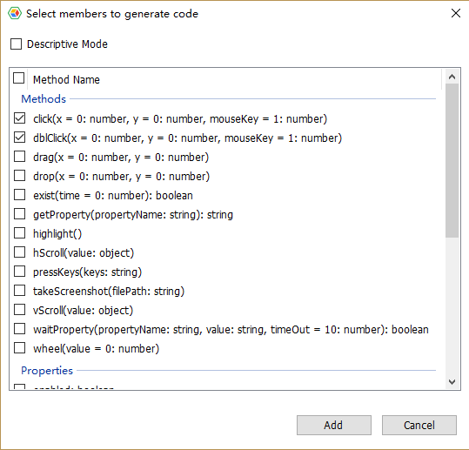Close the Select members dialog
The width and height of the screenshot is (469, 450).
456,13
